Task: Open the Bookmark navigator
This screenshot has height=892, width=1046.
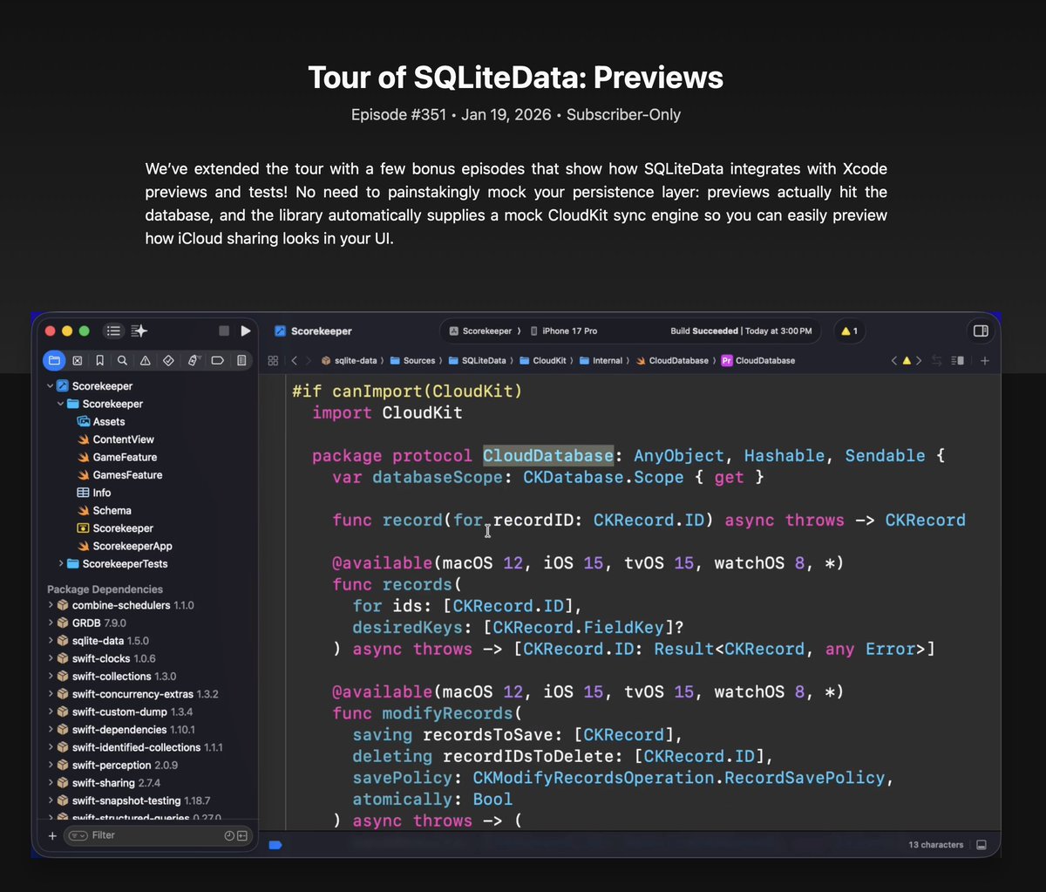Action: [x=100, y=360]
